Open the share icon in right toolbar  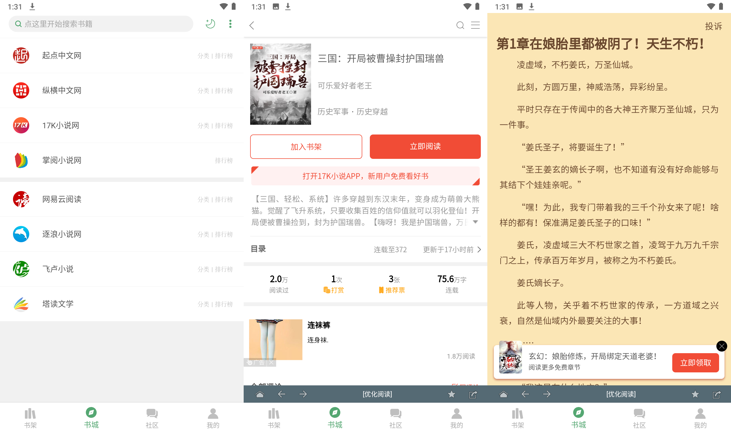716,394
